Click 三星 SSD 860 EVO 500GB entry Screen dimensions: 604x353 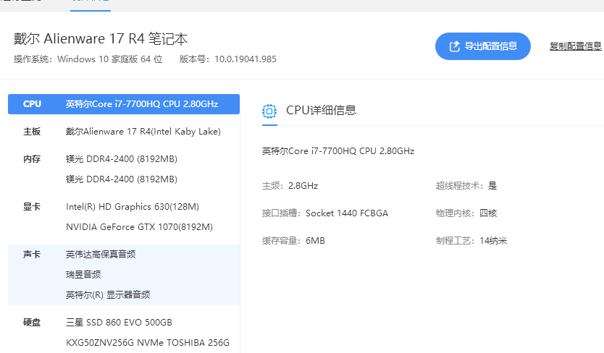click(x=119, y=322)
